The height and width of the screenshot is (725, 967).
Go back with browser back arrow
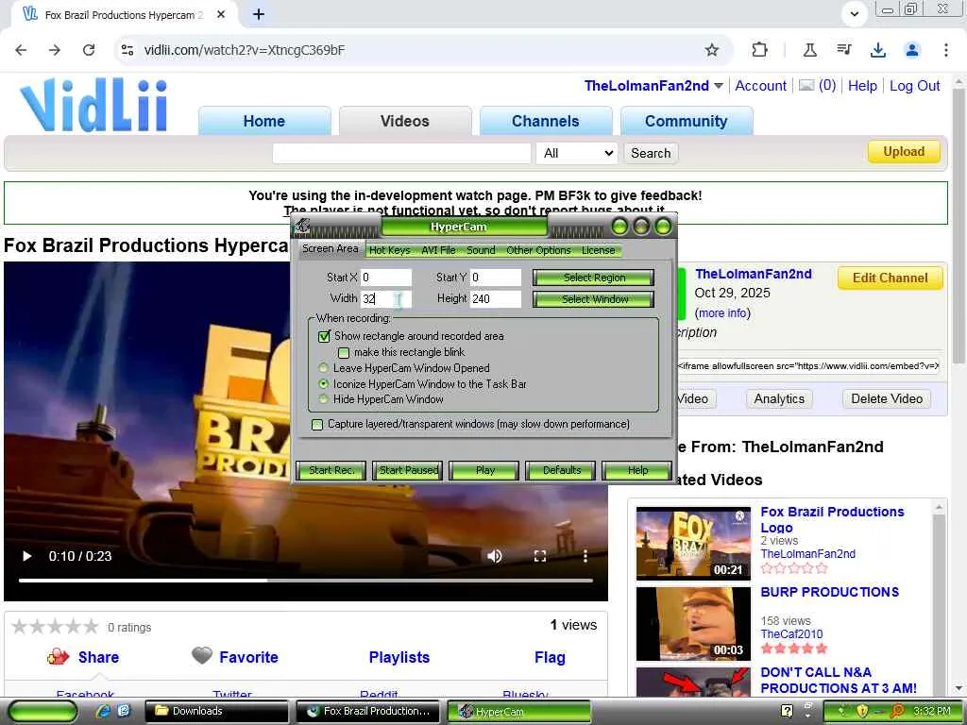(21, 50)
